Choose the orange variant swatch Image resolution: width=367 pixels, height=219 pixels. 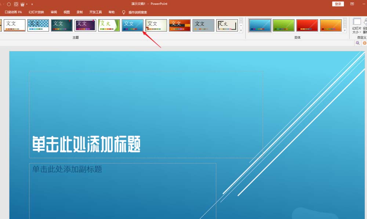[331, 25]
